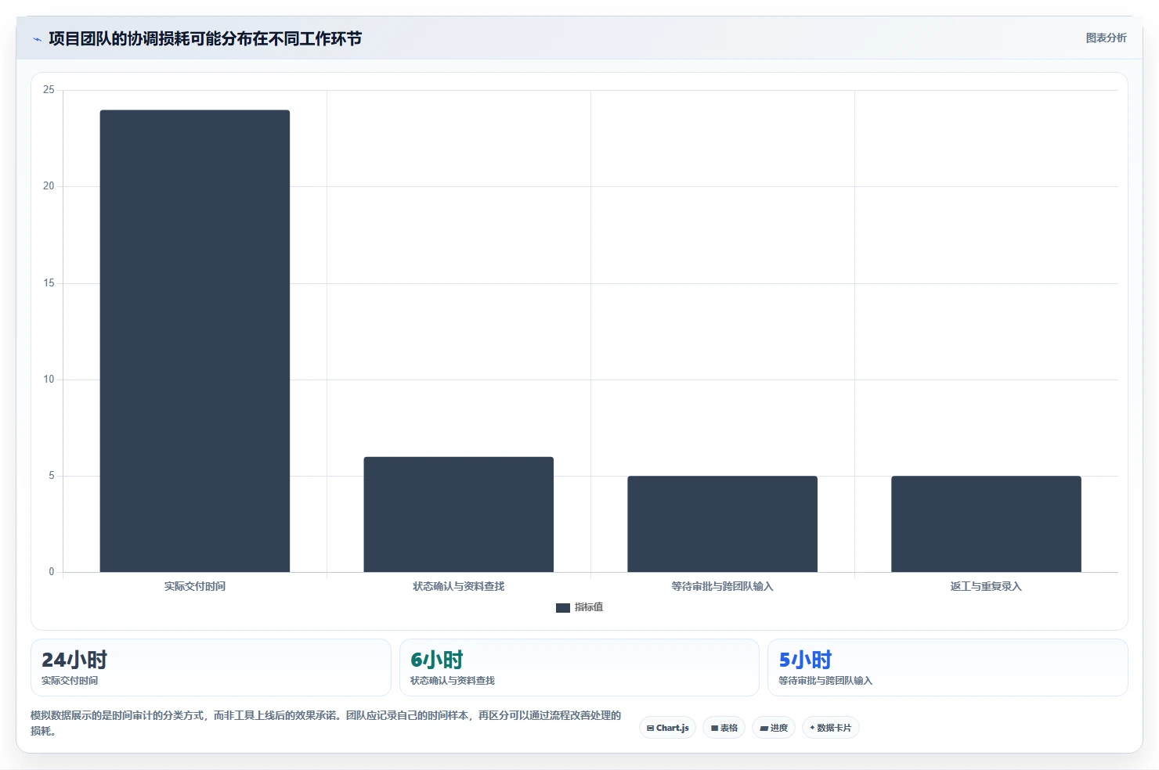Click 实际交付时间 caption under 24小时
Viewport: 1159px width, 770px height.
click(70, 681)
